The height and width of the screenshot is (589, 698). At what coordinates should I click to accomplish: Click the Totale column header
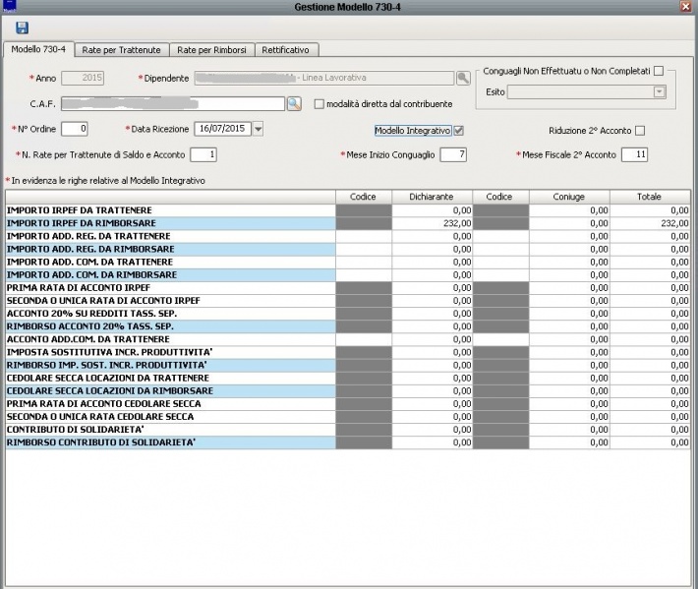click(x=649, y=197)
